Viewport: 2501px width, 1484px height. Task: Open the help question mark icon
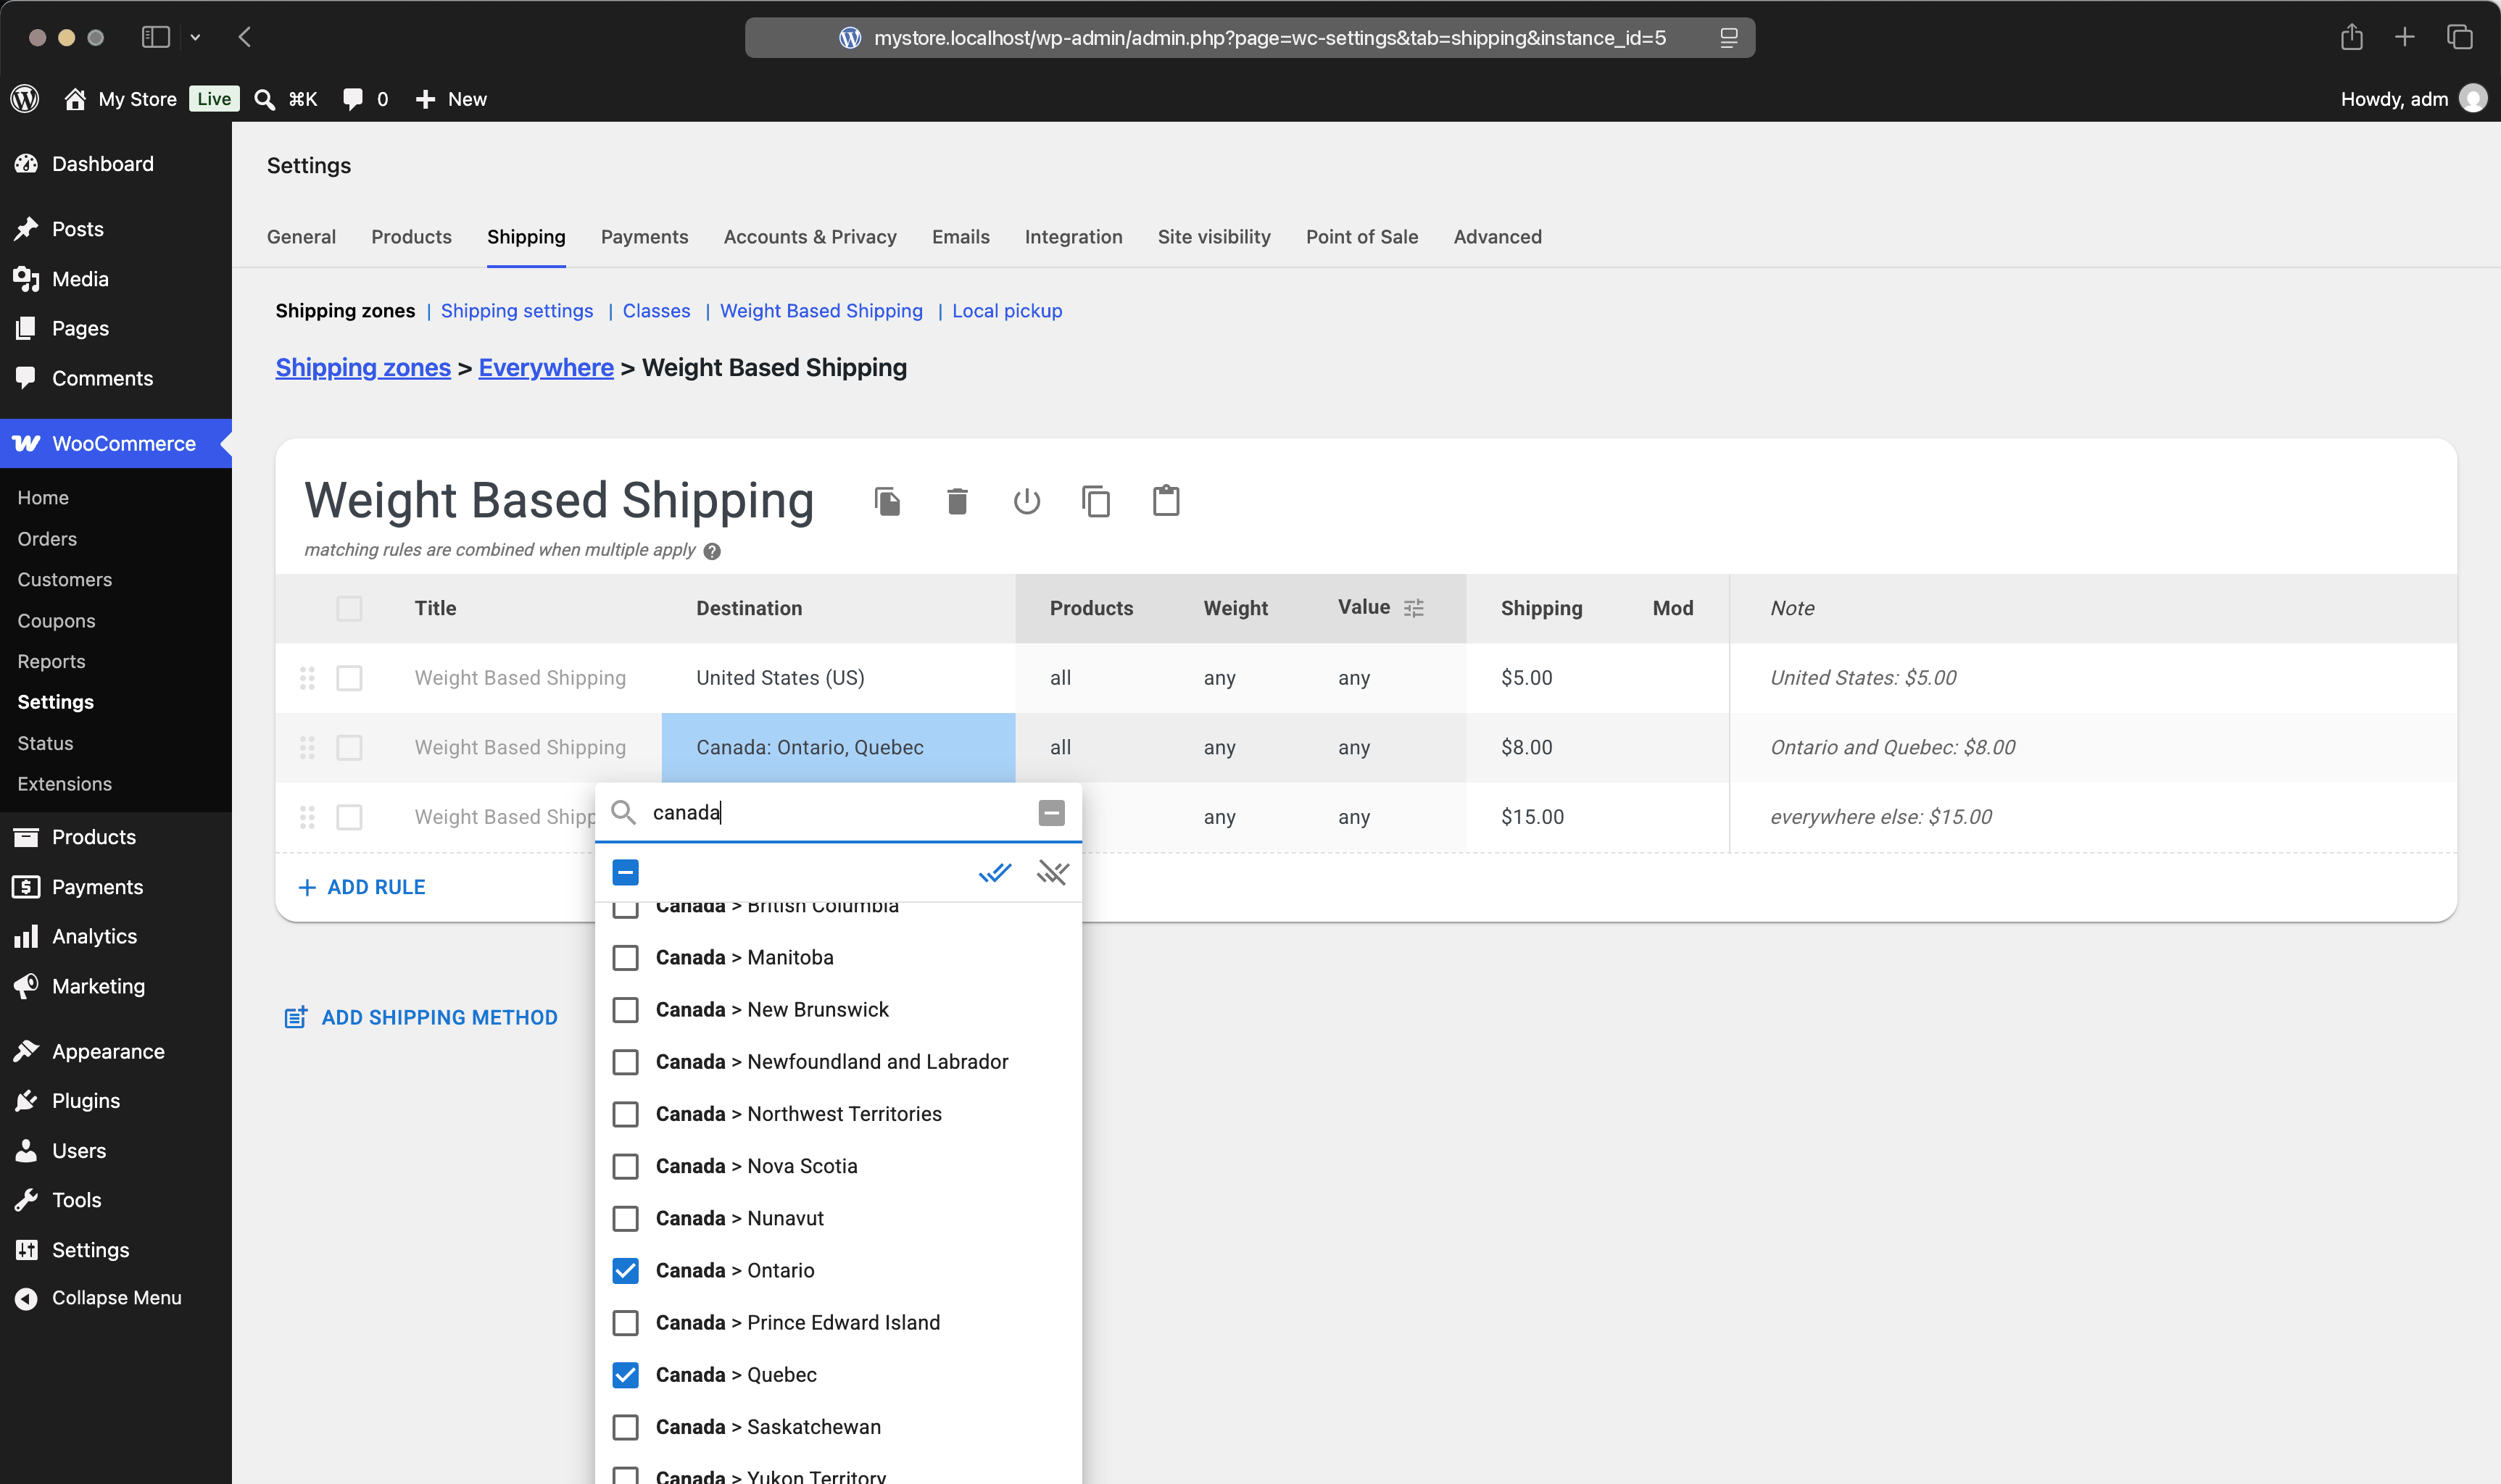(x=713, y=551)
